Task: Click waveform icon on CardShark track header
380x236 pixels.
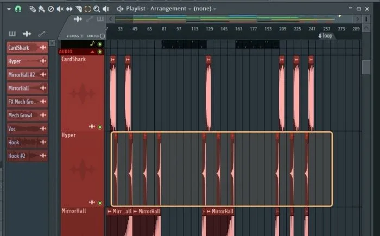Action: coord(92,126)
